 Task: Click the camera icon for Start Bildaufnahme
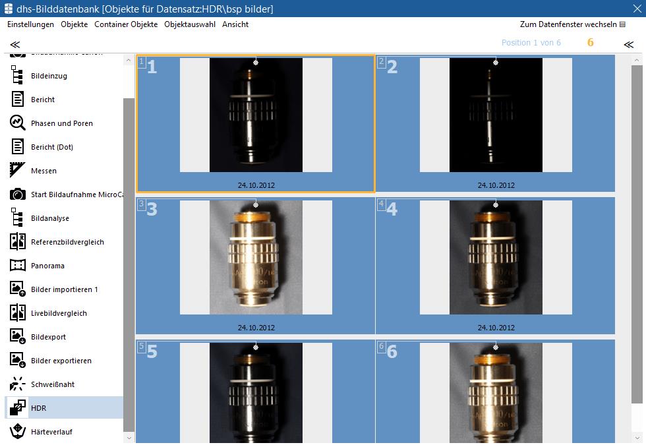(18, 194)
